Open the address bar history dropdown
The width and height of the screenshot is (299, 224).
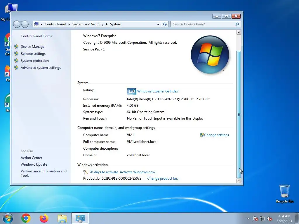(158, 24)
